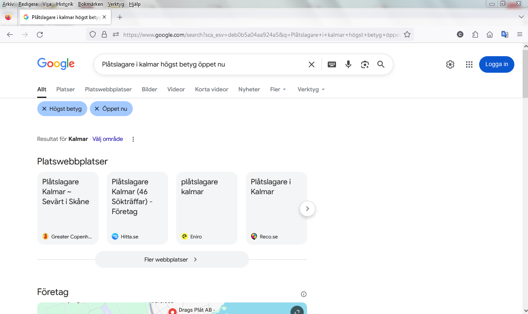528x314 pixels.
Task: Start voice search with microphone icon
Action: coord(348,64)
